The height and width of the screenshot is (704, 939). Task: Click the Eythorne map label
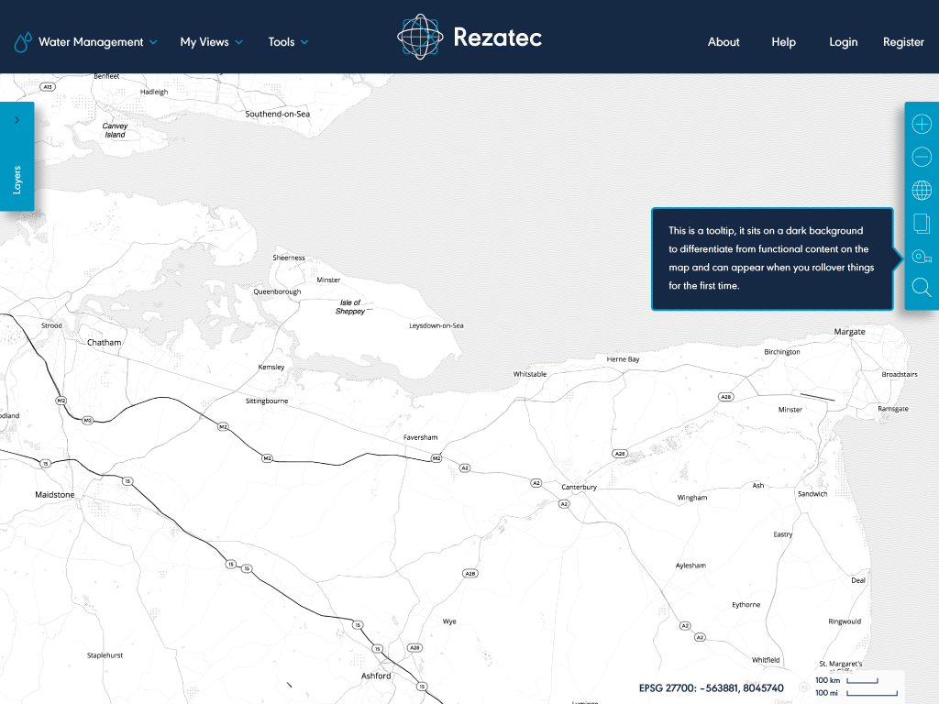click(746, 605)
